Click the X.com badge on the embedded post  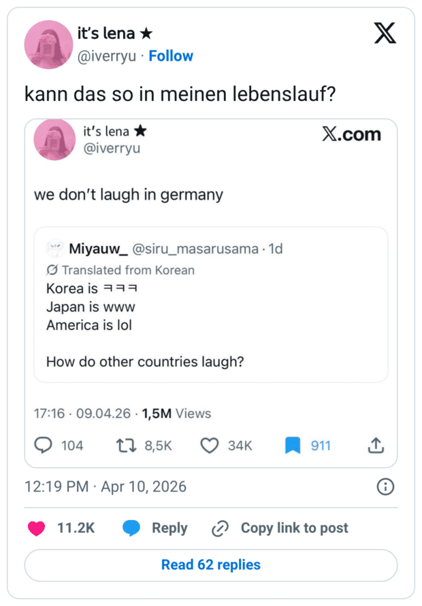point(352,134)
